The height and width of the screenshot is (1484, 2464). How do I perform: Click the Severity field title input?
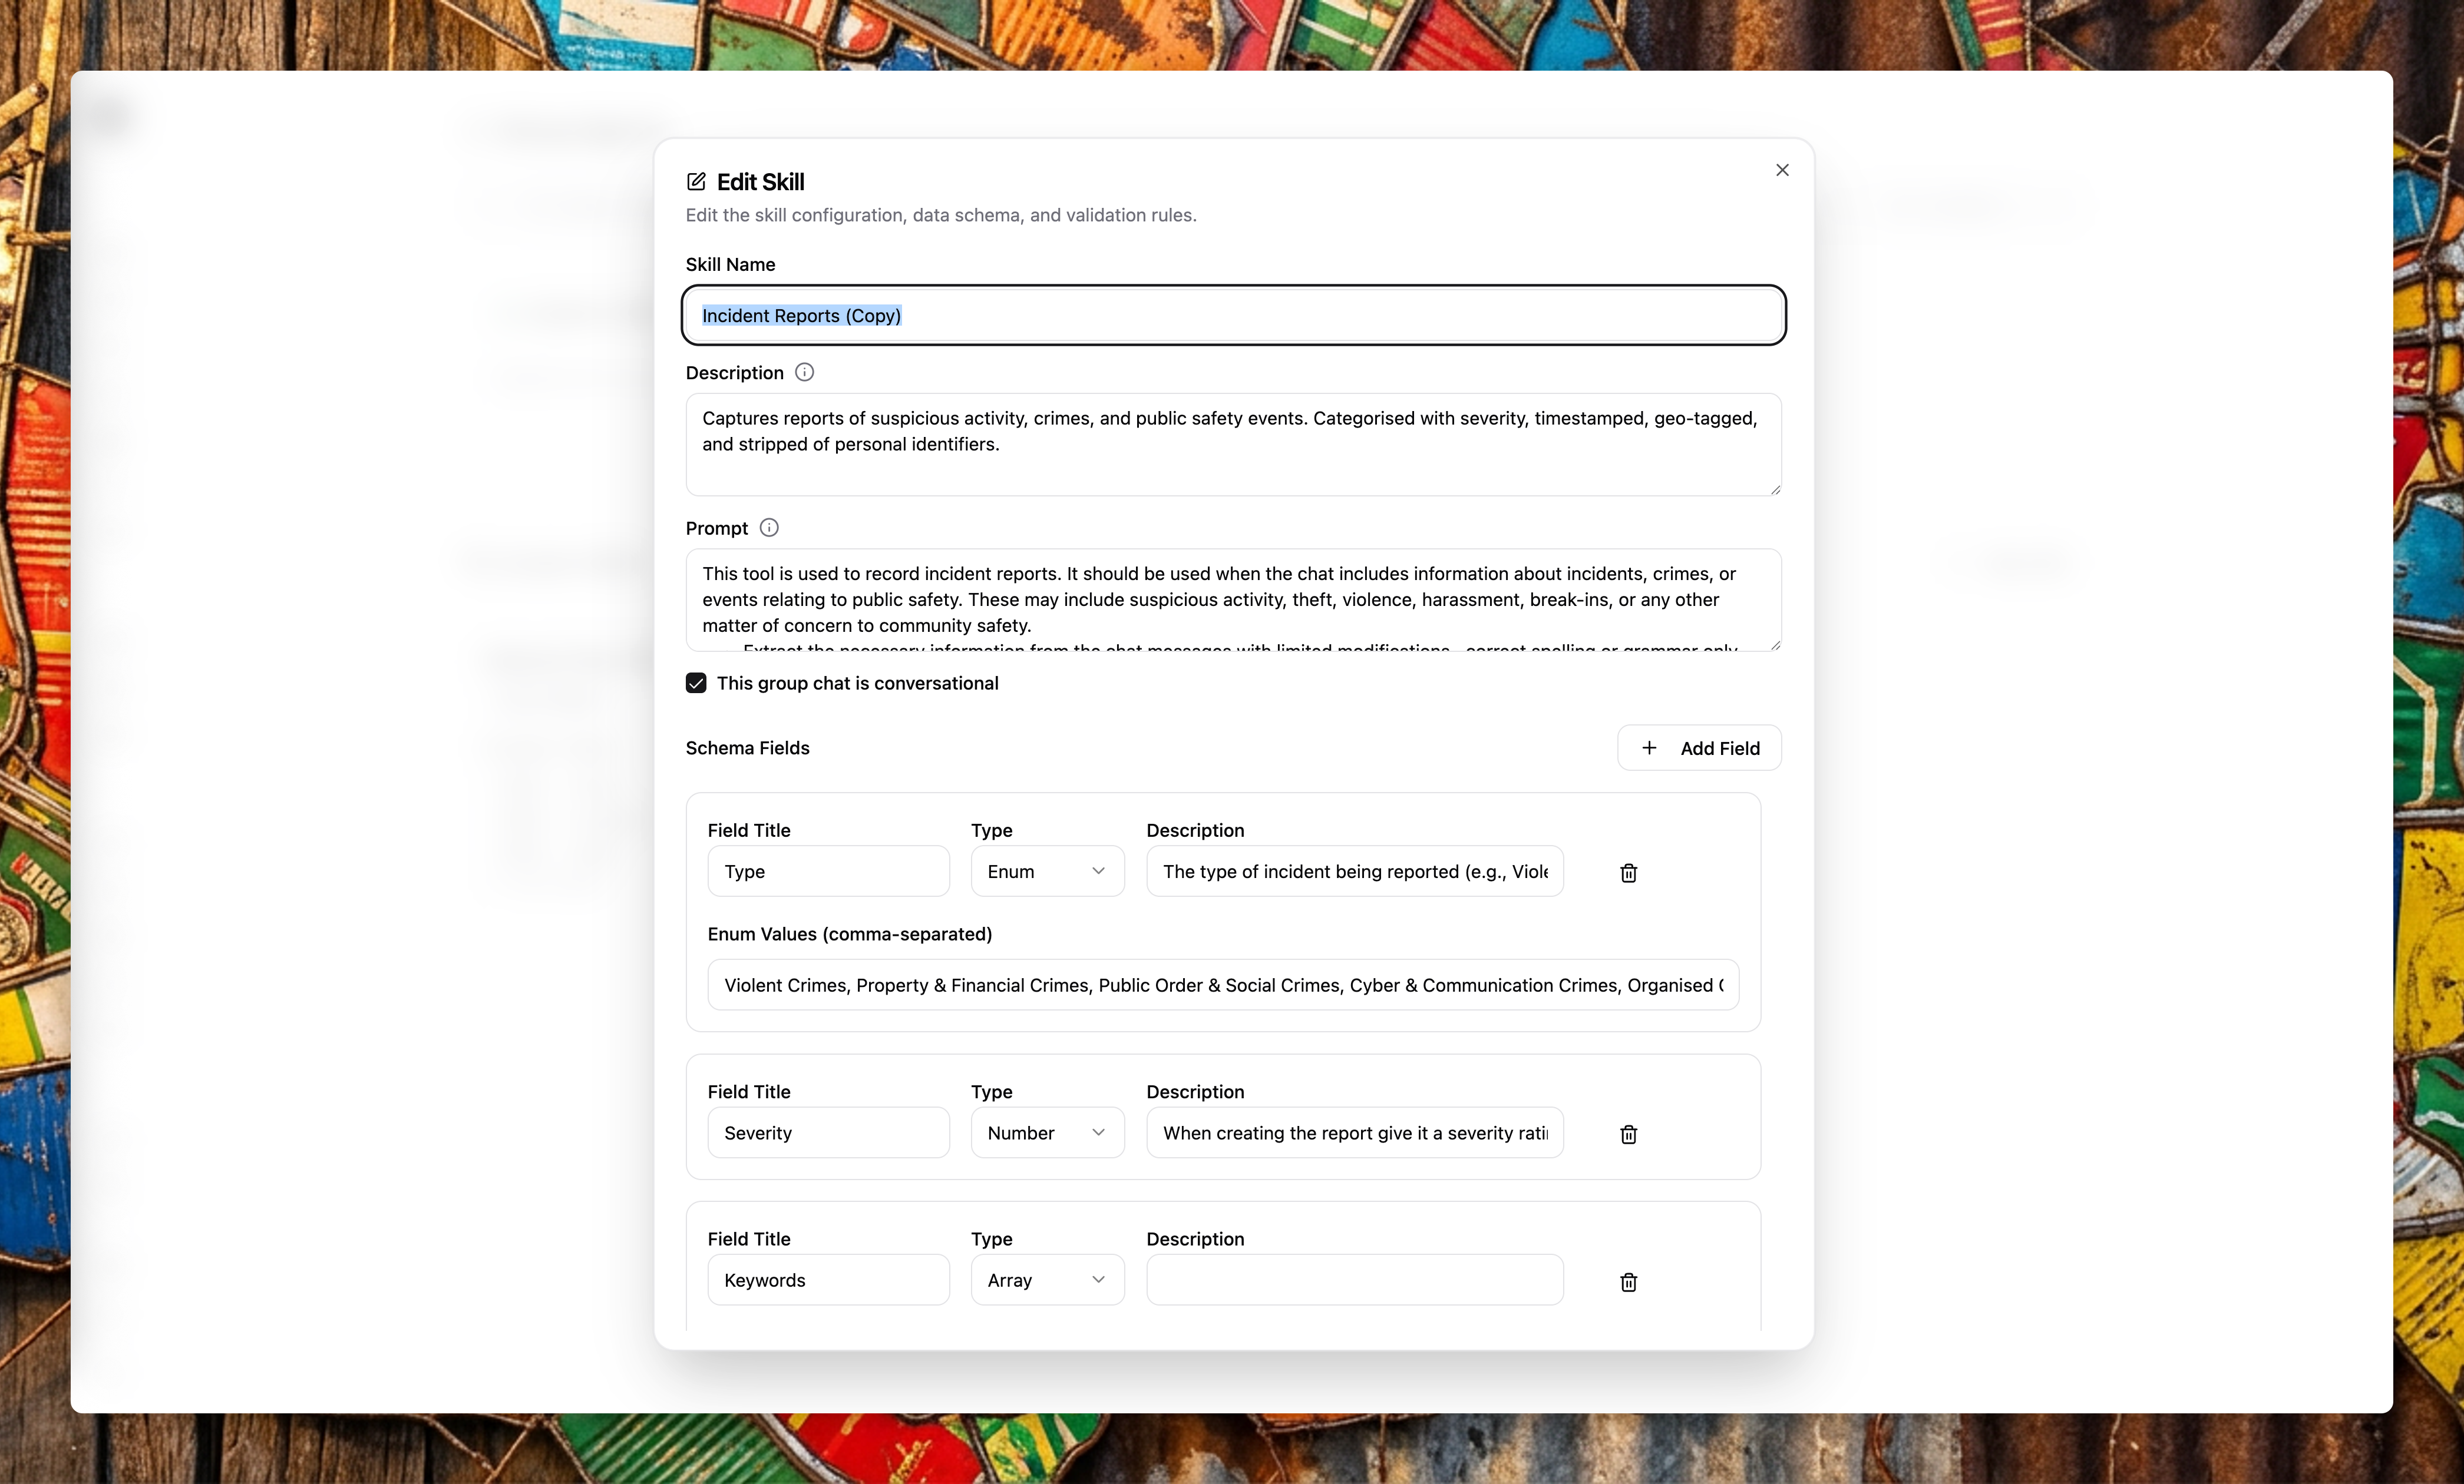(827, 1132)
